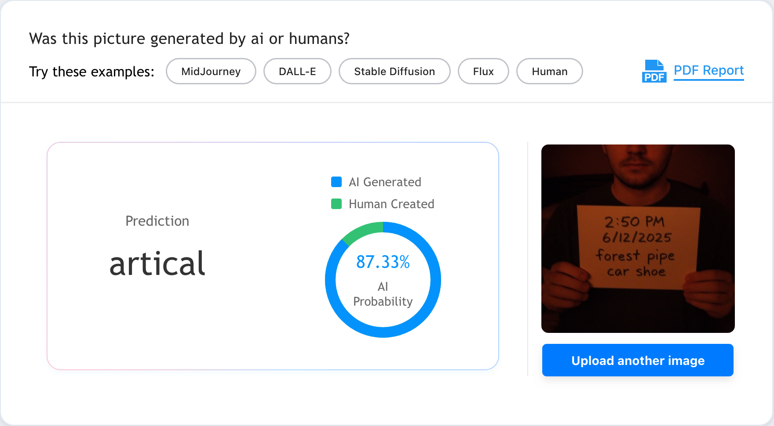Image resolution: width=774 pixels, height=426 pixels.
Task: Click the green segment of donut chart
Action: [362, 232]
